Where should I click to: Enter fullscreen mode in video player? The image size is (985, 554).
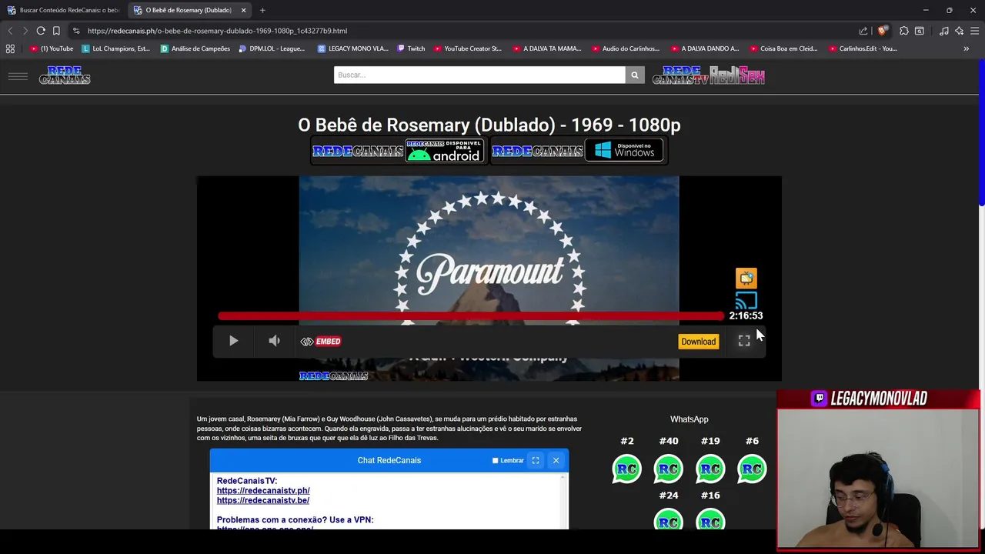tap(744, 341)
